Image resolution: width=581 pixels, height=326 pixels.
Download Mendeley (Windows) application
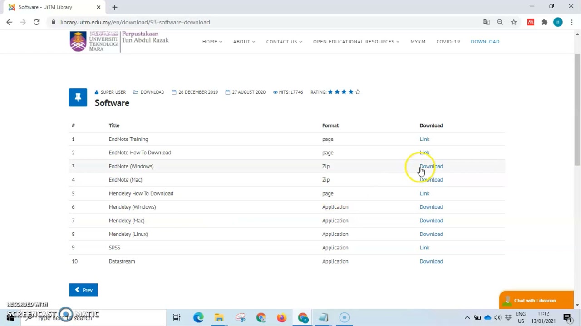[431, 207]
